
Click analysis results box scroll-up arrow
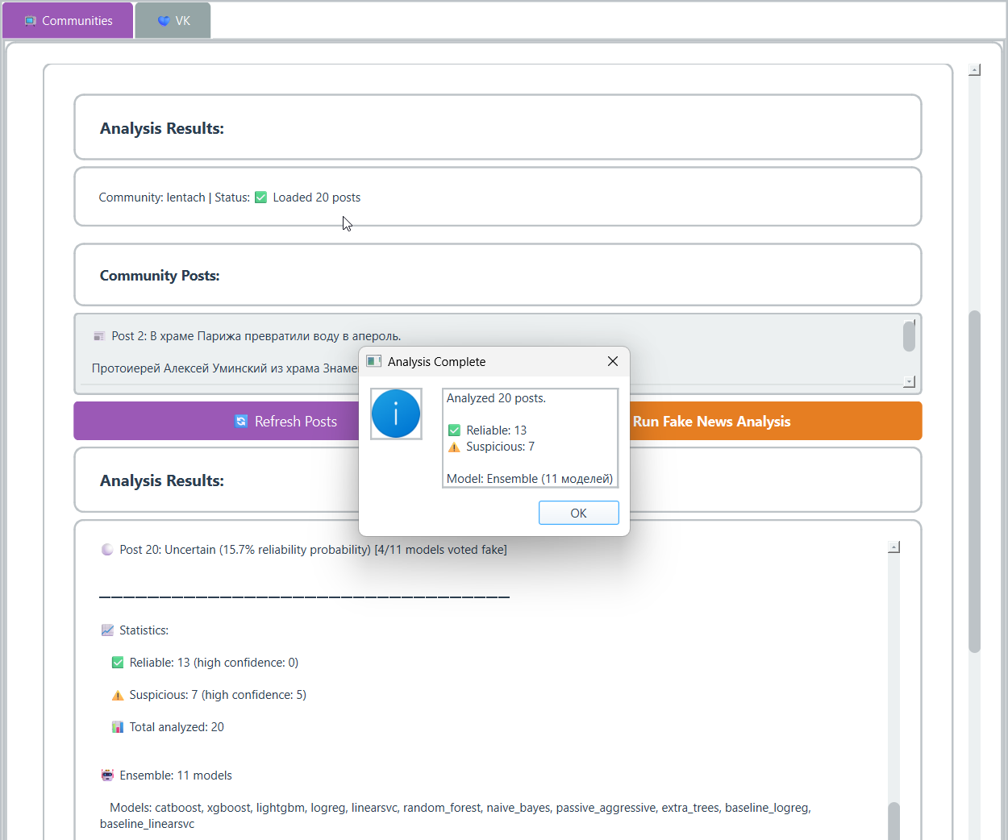coord(893,547)
